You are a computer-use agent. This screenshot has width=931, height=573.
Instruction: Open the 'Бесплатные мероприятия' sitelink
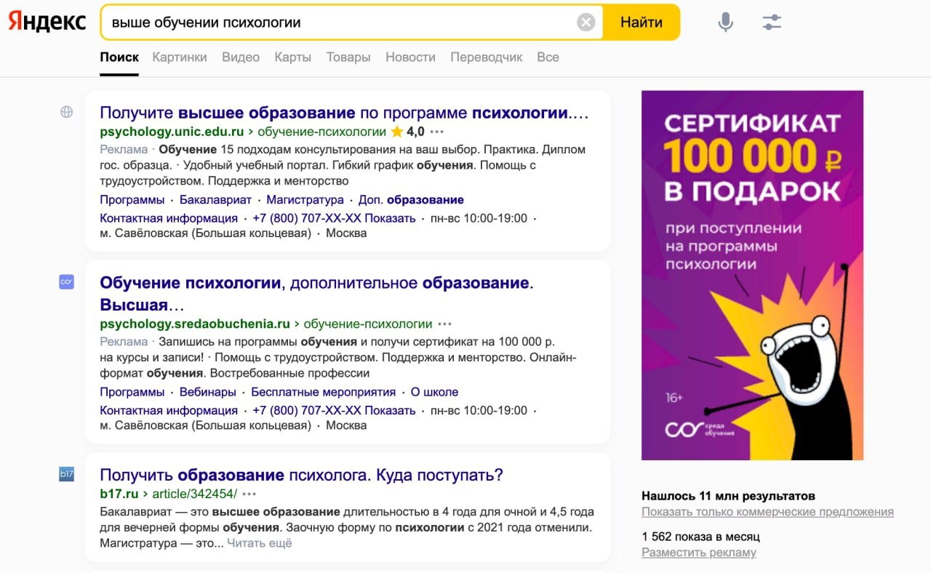click(x=324, y=392)
